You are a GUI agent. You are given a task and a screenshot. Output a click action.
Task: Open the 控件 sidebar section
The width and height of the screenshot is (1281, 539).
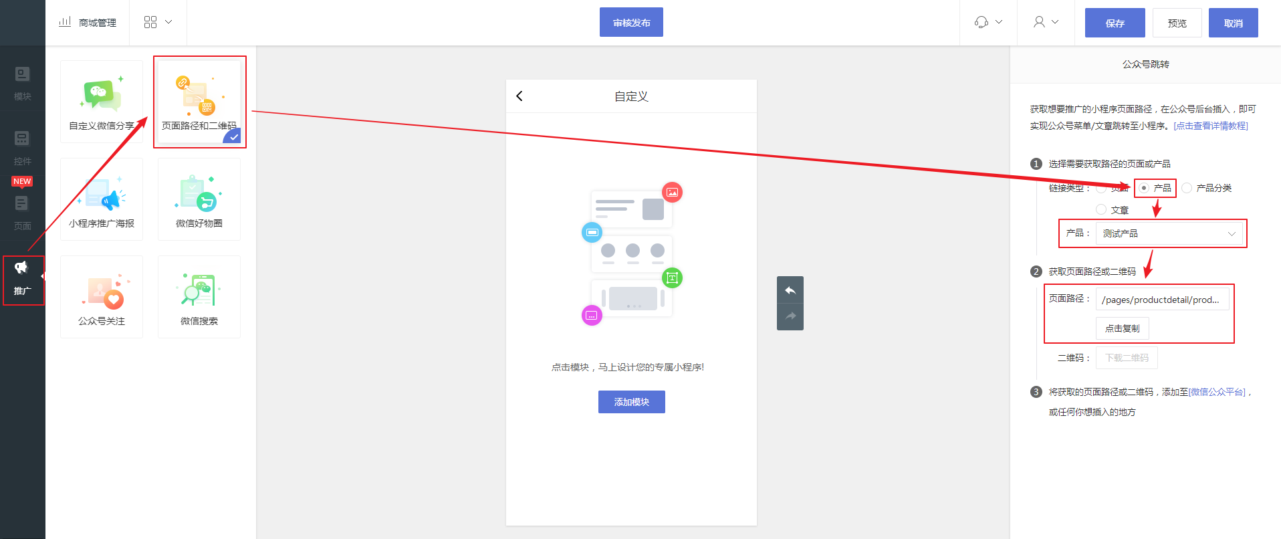coord(23,148)
